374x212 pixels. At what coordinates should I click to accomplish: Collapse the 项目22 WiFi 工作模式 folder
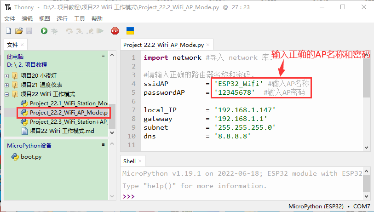(7, 94)
